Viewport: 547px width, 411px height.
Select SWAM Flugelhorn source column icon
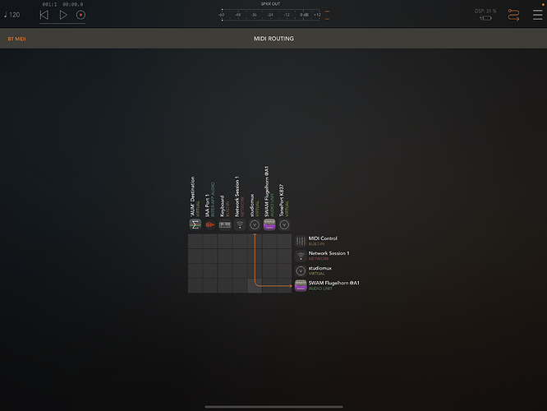point(269,224)
